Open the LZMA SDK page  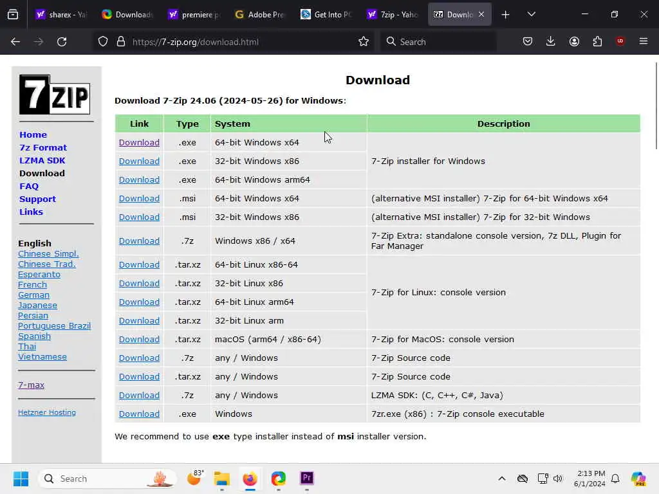pos(42,160)
